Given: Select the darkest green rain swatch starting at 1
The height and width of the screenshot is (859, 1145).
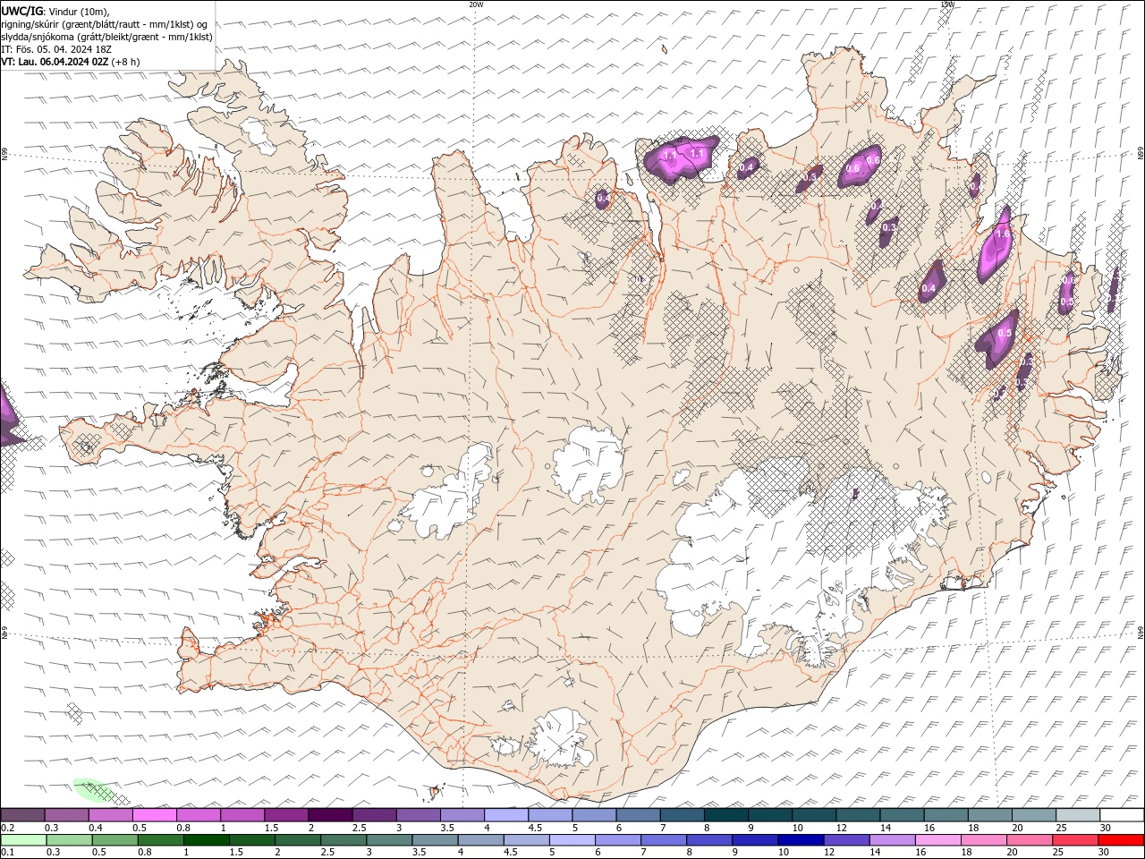Looking at the screenshot, I should point(206,840).
